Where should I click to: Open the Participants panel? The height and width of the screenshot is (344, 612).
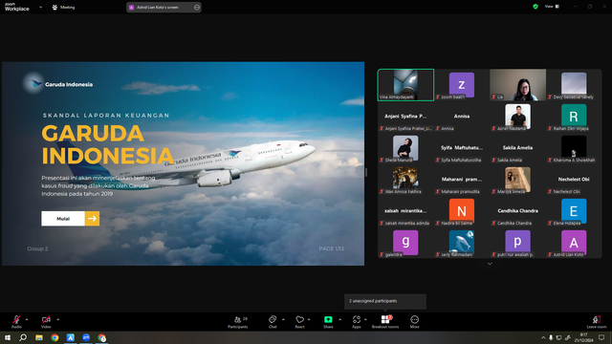(x=238, y=321)
